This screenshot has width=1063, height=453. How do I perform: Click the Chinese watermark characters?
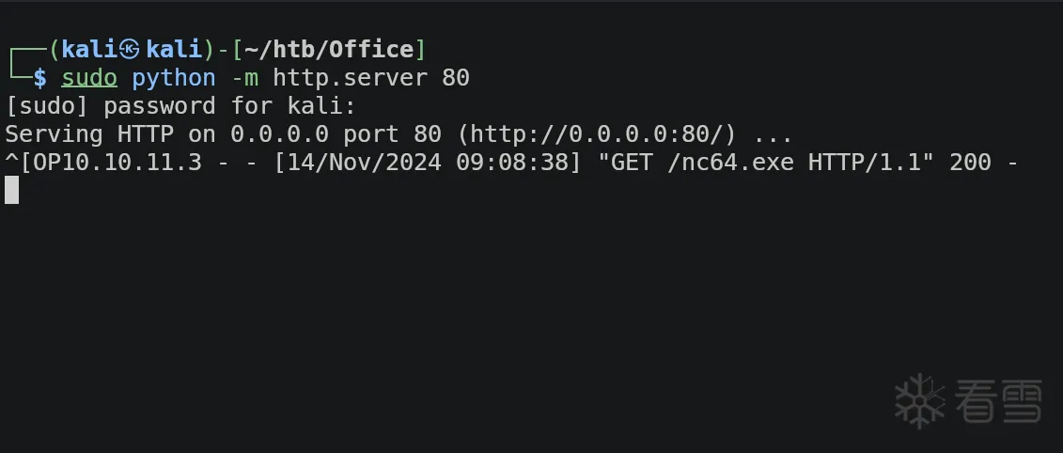pos(998,400)
